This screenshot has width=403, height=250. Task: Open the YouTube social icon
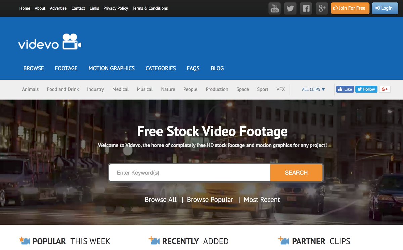tap(275, 8)
